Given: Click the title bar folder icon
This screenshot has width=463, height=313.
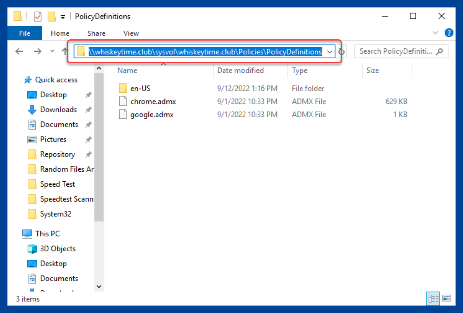Looking at the screenshot, I should (17, 16).
